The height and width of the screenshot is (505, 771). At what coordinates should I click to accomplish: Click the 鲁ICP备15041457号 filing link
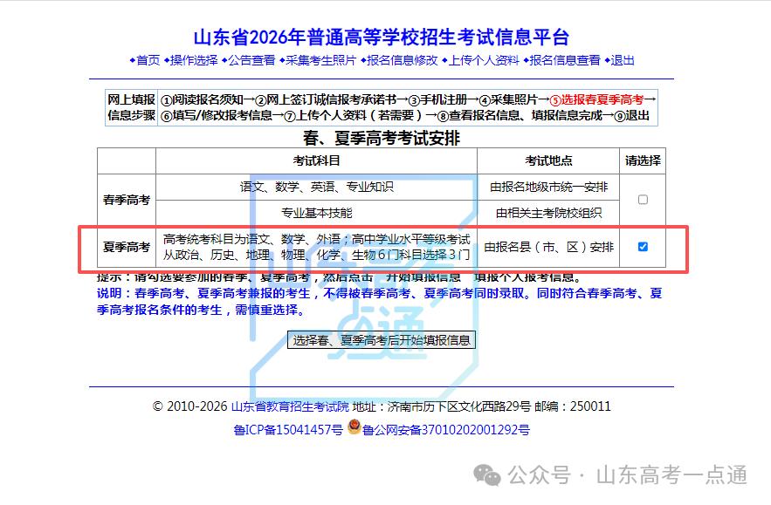point(288,429)
